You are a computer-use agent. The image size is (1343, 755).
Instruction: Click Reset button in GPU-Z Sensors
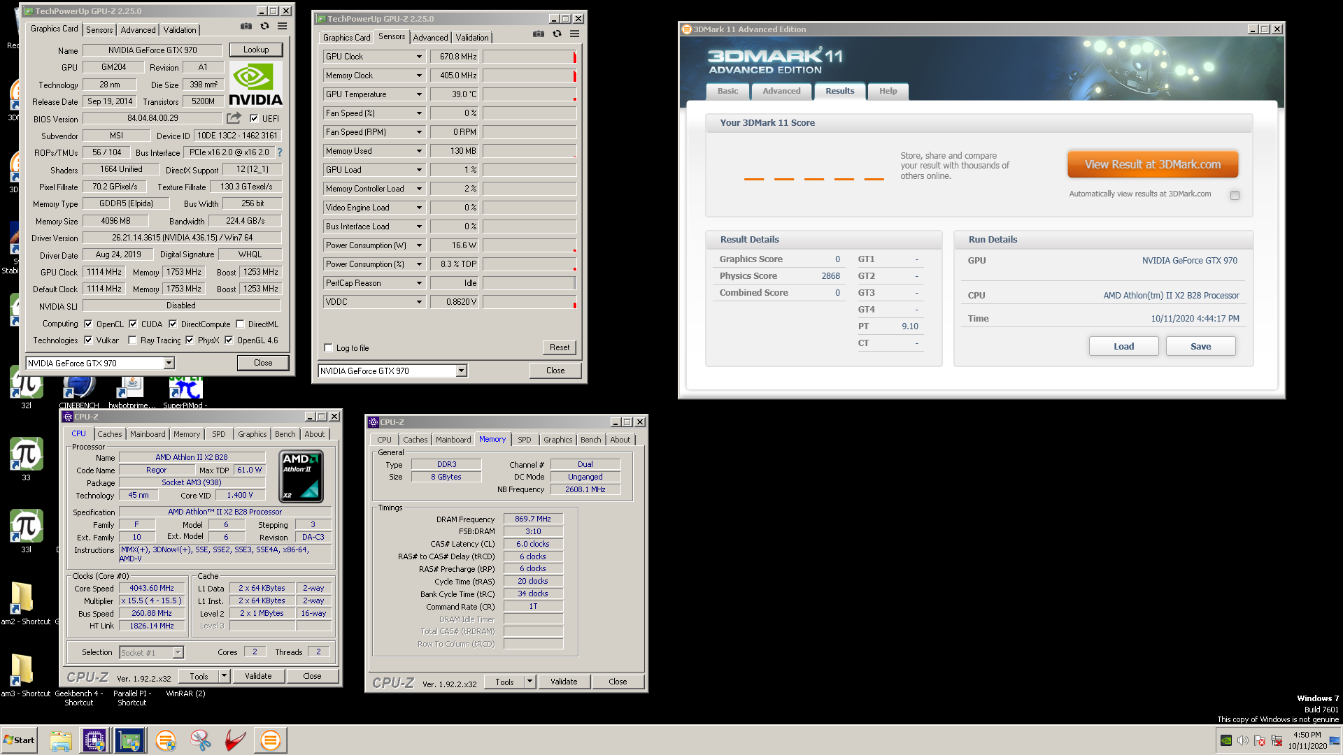pyautogui.click(x=560, y=347)
